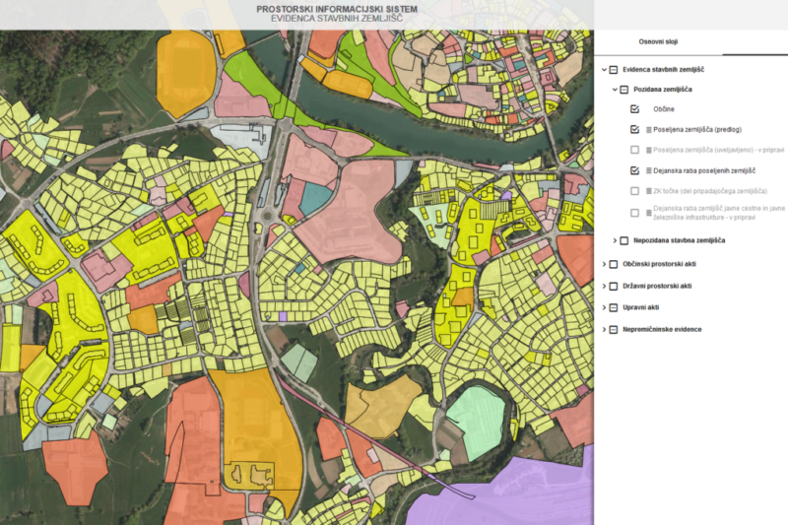Toggle the Nepremičninske evidence group checkbox
This screenshot has height=525, width=788.
[614, 330]
